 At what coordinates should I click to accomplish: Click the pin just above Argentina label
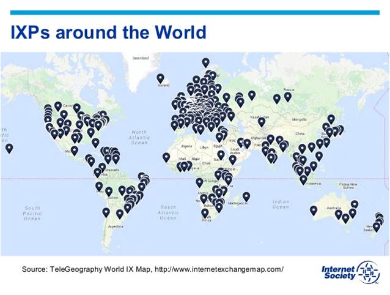[120, 214]
